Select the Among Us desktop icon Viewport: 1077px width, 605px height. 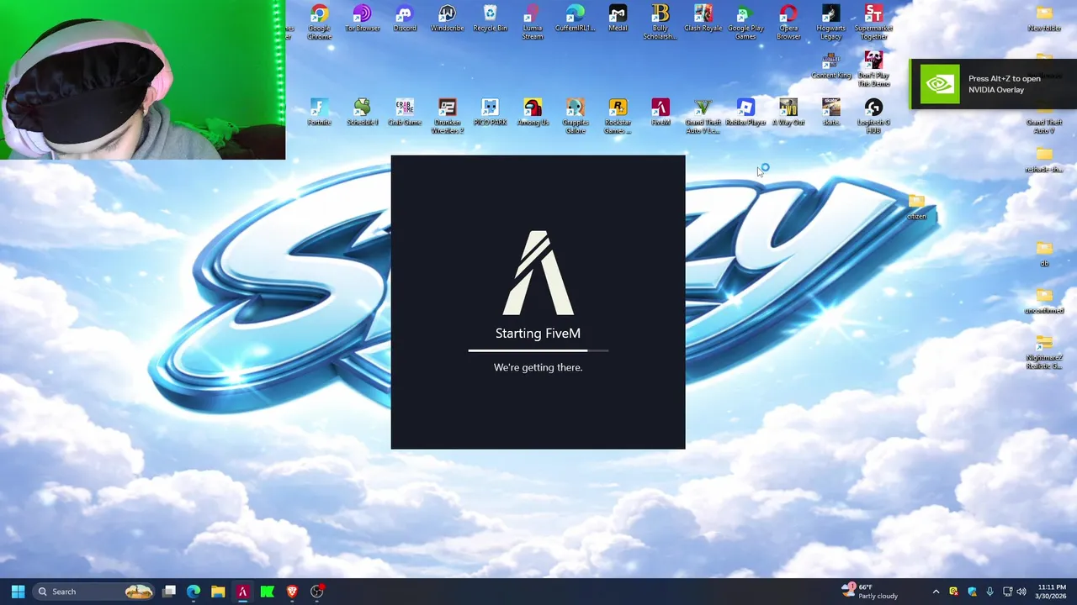tap(533, 113)
